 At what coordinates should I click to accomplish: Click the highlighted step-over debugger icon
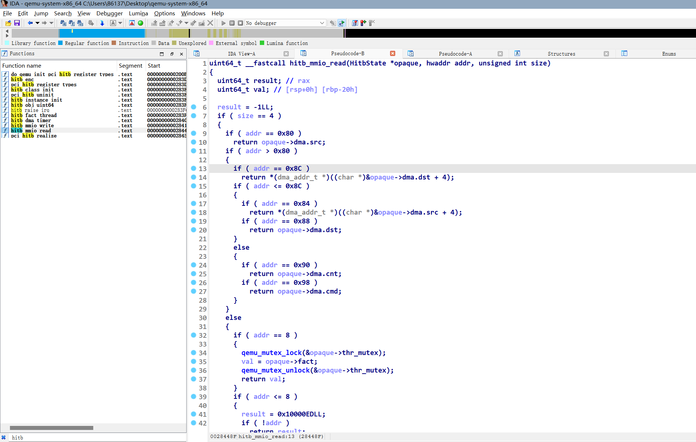(341, 23)
